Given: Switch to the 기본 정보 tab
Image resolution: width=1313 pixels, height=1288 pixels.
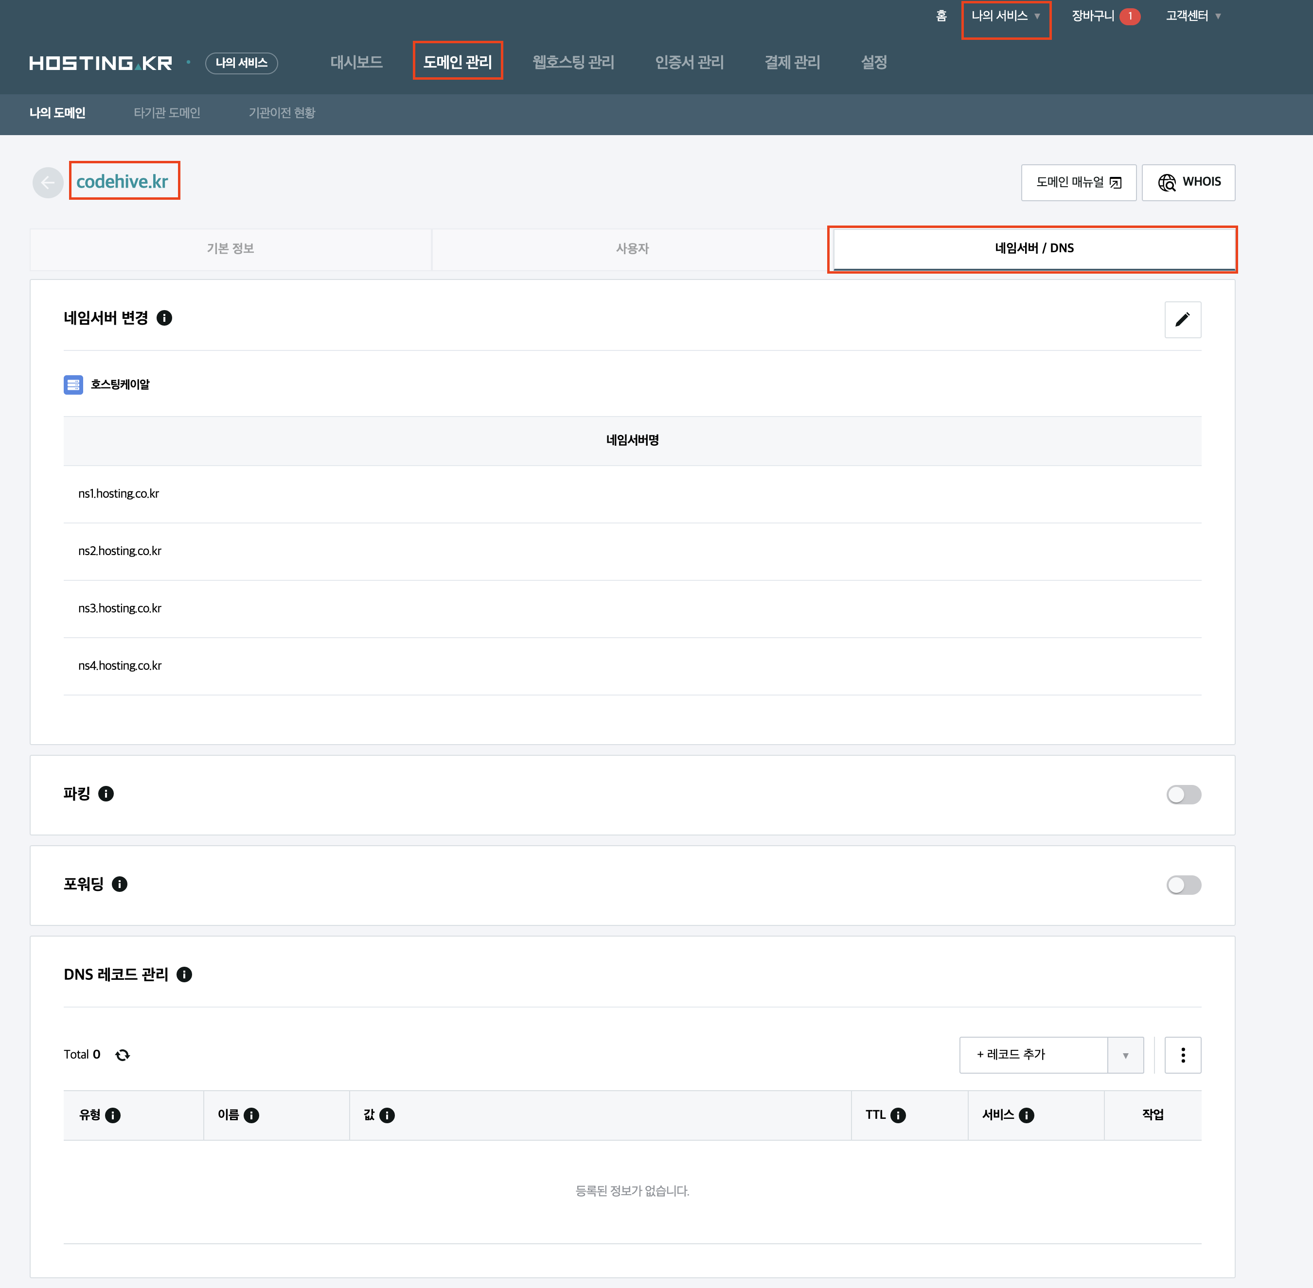Looking at the screenshot, I should click(x=230, y=248).
